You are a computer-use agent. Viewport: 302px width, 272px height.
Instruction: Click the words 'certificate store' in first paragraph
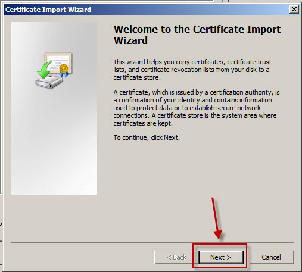136,77
